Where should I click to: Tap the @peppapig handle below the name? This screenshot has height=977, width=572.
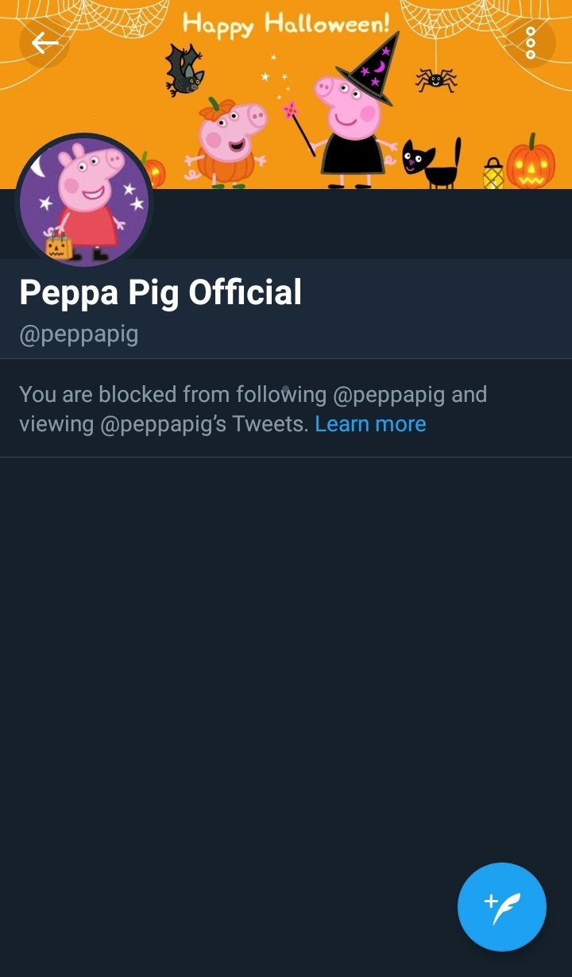click(x=79, y=334)
